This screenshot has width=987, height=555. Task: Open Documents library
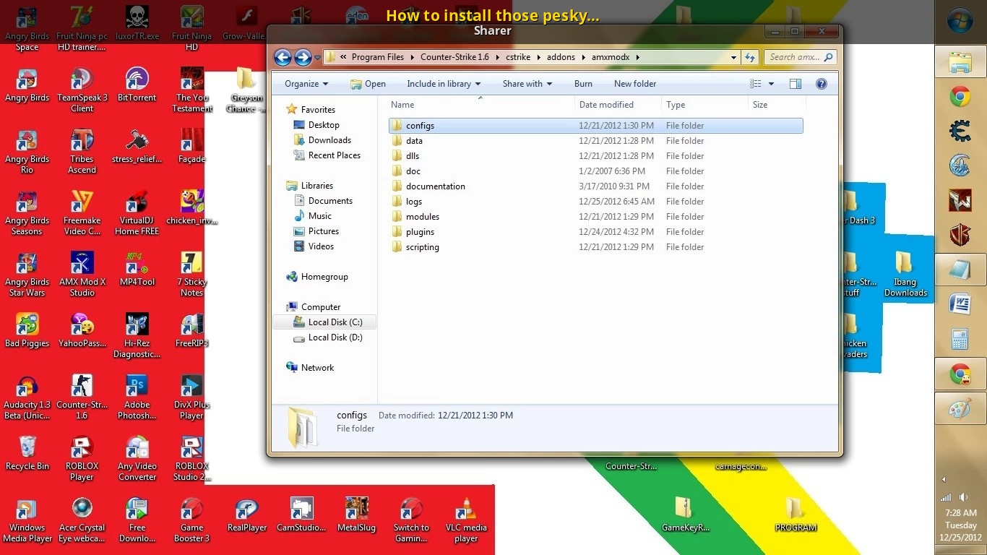330,201
